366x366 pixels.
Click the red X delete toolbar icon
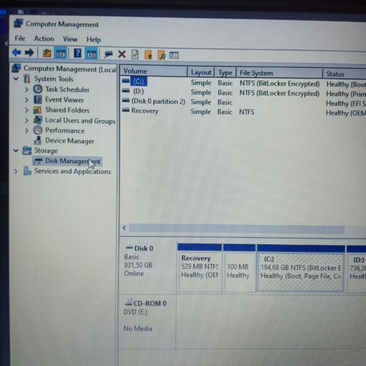pos(122,54)
